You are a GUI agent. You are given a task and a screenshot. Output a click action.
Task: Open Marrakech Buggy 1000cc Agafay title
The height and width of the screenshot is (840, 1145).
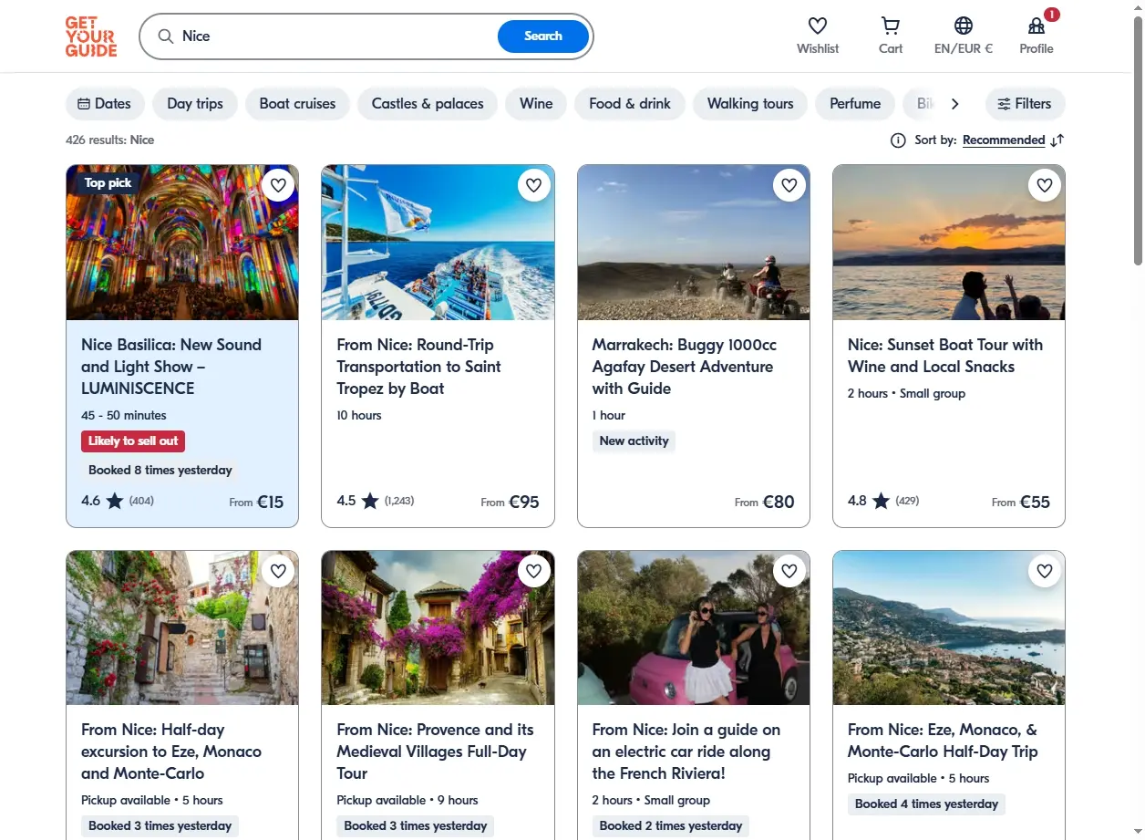(684, 367)
